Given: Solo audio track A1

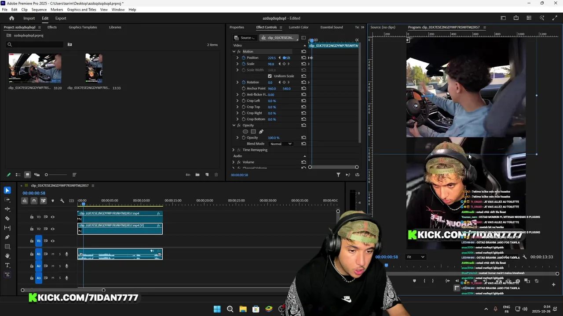Looking at the screenshot, I should (x=60, y=254).
